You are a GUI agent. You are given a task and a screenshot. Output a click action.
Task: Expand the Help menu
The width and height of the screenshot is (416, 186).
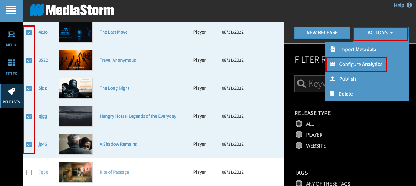[x=402, y=5]
